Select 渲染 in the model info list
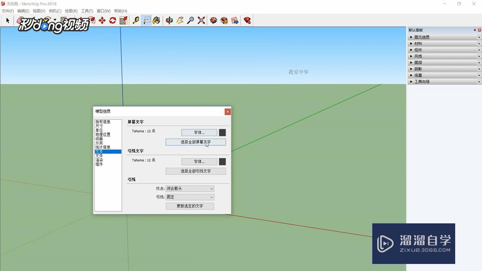Viewport: 482px width, 271px height. pyautogui.click(x=99, y=160)
